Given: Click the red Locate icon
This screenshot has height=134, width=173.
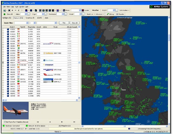Looking at the screenshot, I should pyautogui.click(x=83, y=10).
